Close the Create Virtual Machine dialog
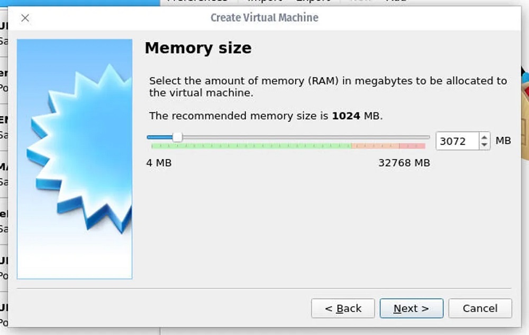The width and height of the screenshot is (529, 335). coord(25,18)
